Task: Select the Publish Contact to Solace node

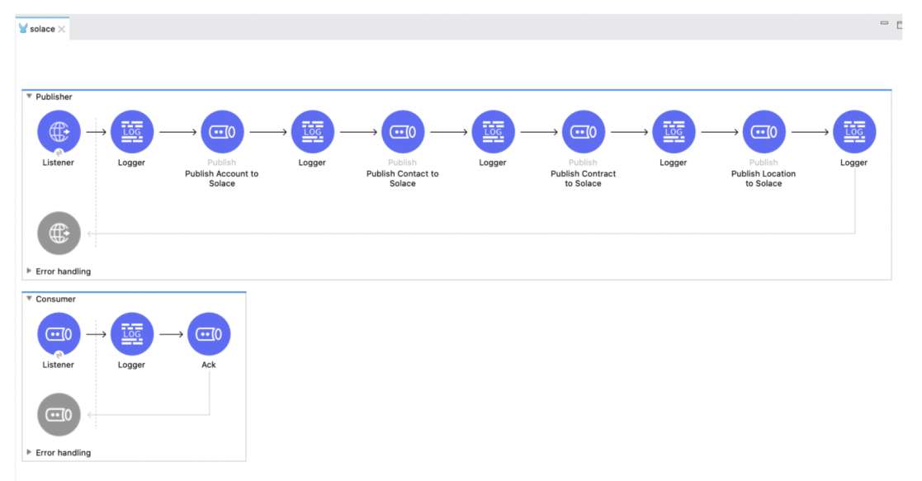Action: (403, 132)
